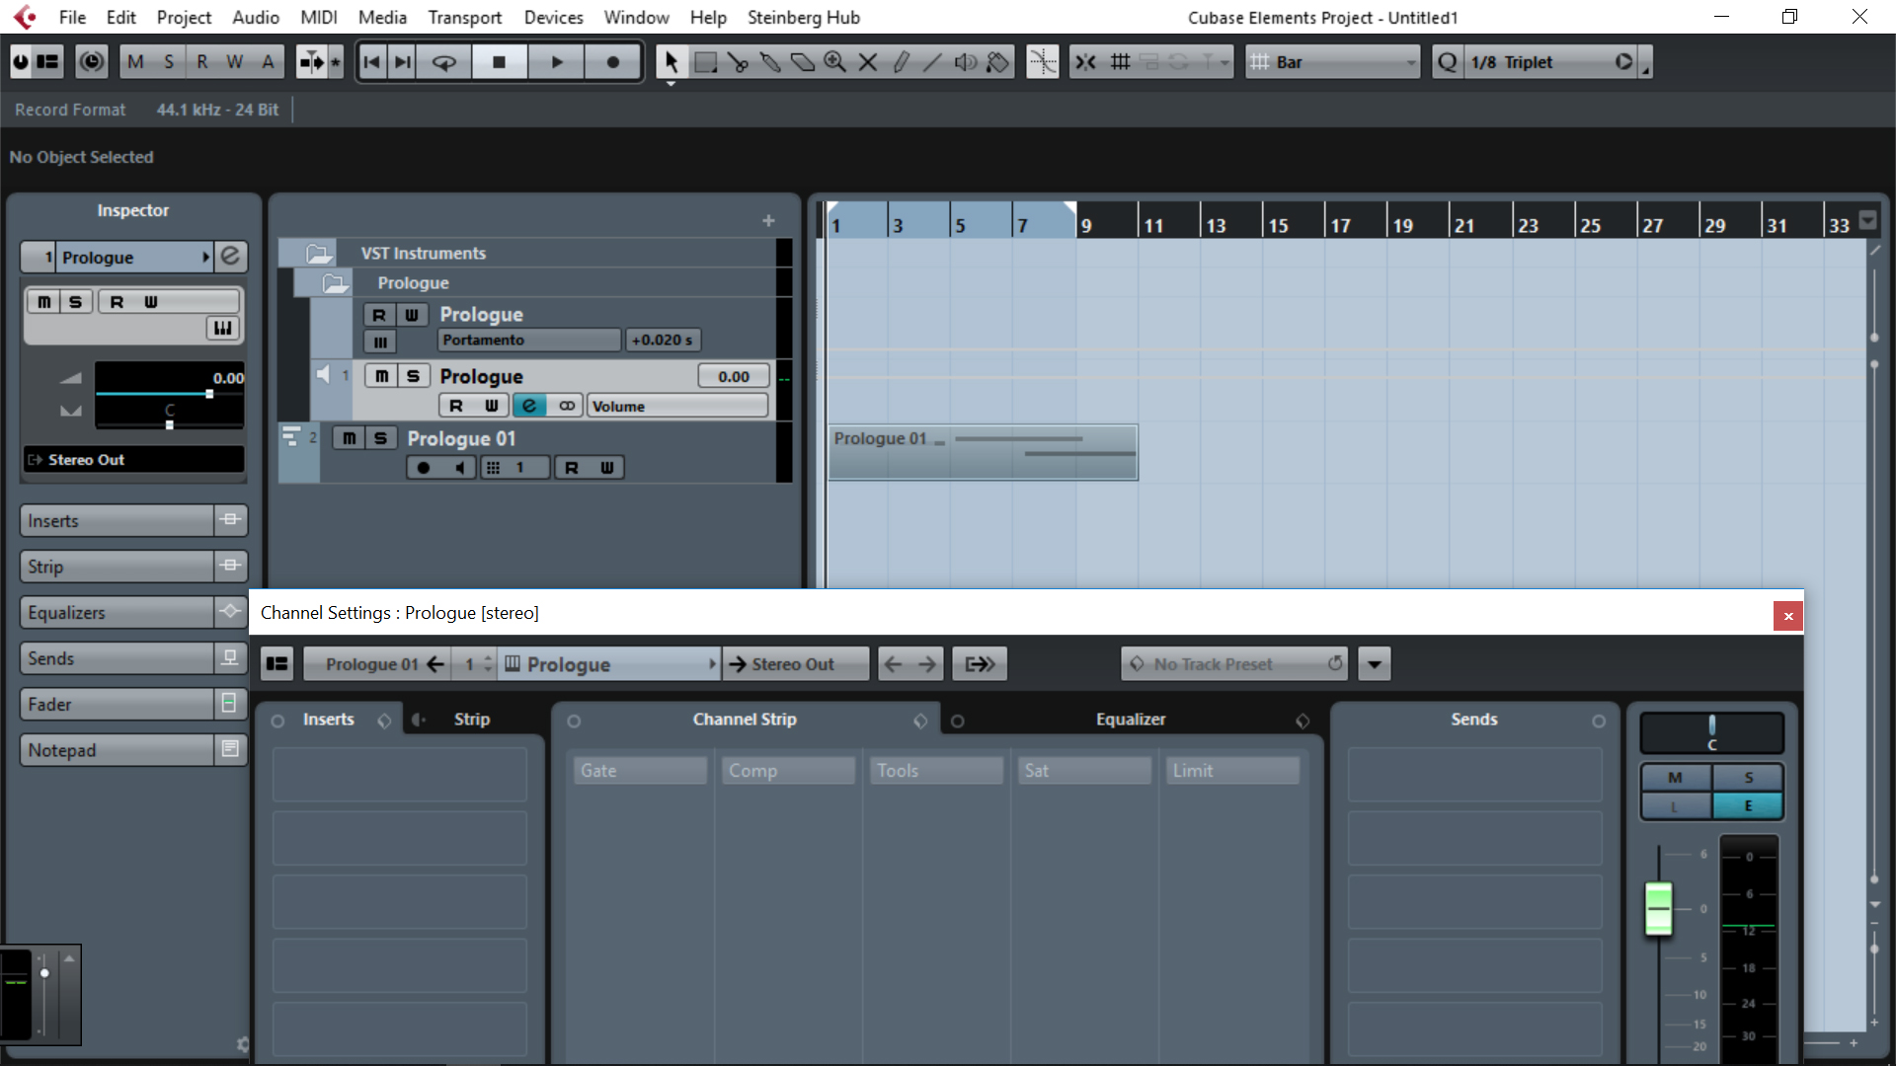Select the Color paint bucket tool
This screenshot has height=1066, width=1896.
click(998, 62)
